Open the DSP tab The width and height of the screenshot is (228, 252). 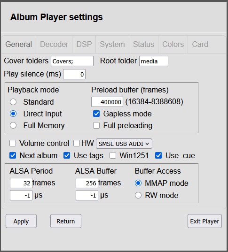click(84, 45)
